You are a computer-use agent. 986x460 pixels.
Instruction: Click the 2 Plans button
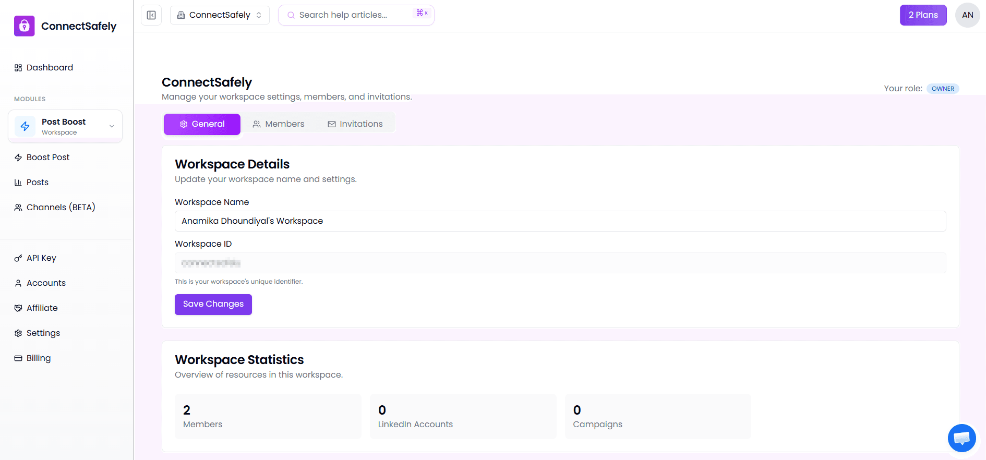click(923, 15)
